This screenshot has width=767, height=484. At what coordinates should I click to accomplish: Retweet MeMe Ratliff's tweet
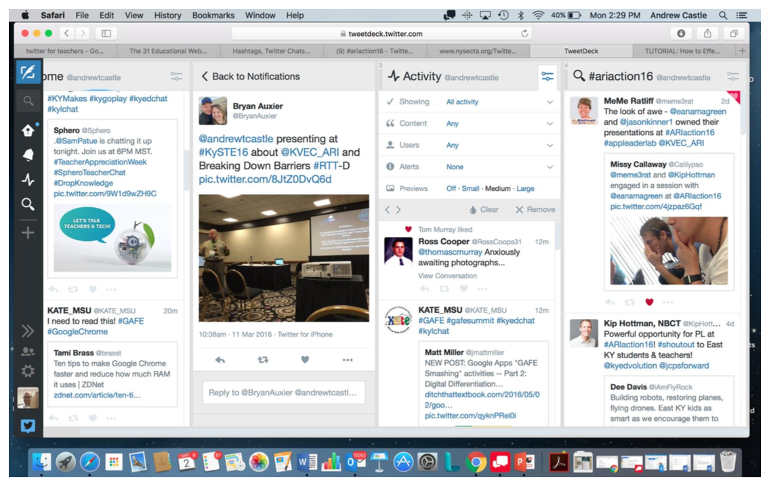tap(629, 302)
